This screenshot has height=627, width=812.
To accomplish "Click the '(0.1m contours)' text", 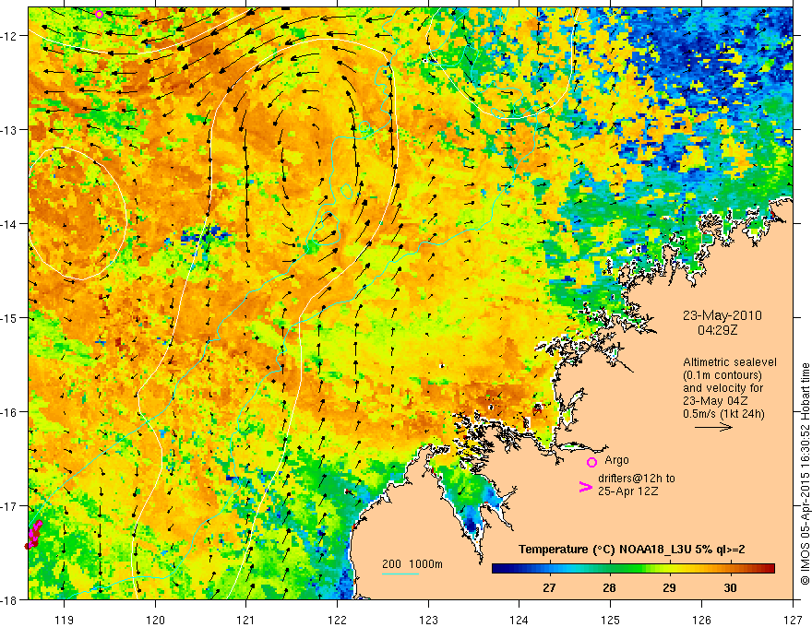I will pyautogui.click(x=722, y=375).
